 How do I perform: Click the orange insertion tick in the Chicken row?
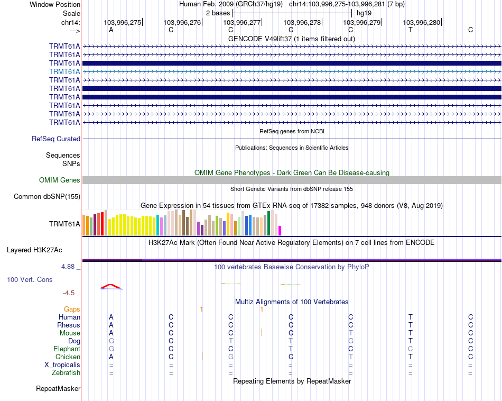[x=202, y=356]
